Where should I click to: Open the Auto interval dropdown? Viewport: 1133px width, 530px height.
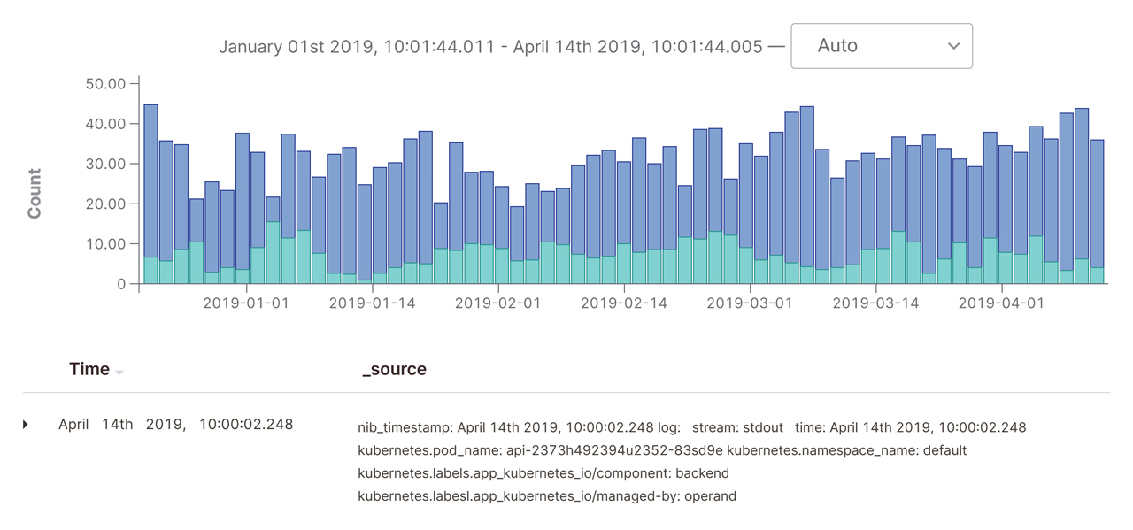pos(880,46)
